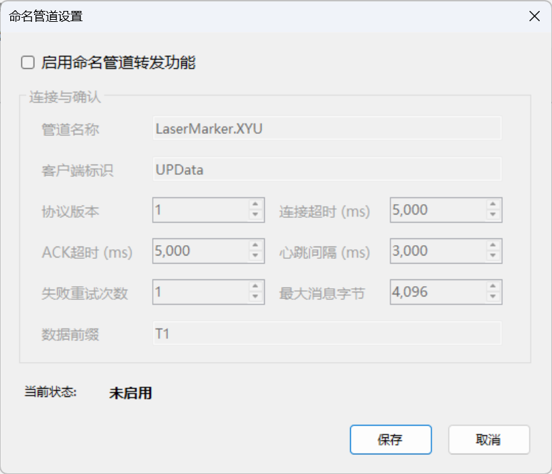Image resolution: width=552 pixels, height=474 pixels.
Task: Increase the 协议版本 value with up arrow
Action: pos(256,204)
